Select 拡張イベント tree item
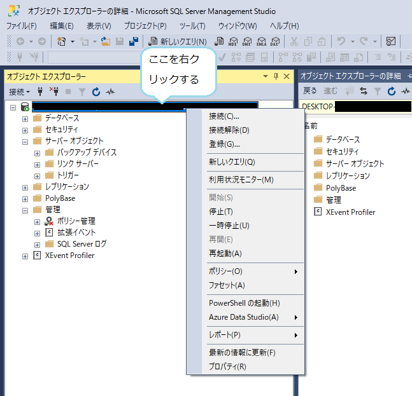This screenshot has width=412, height=396. coord(76,233)
